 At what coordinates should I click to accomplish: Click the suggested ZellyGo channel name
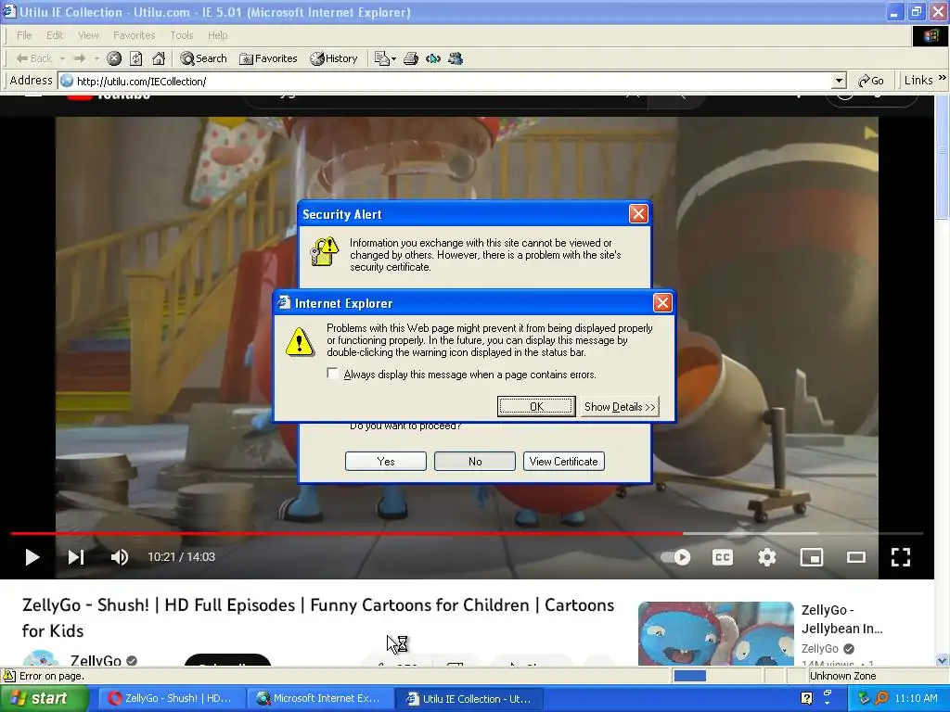click(x=820, y=648)
